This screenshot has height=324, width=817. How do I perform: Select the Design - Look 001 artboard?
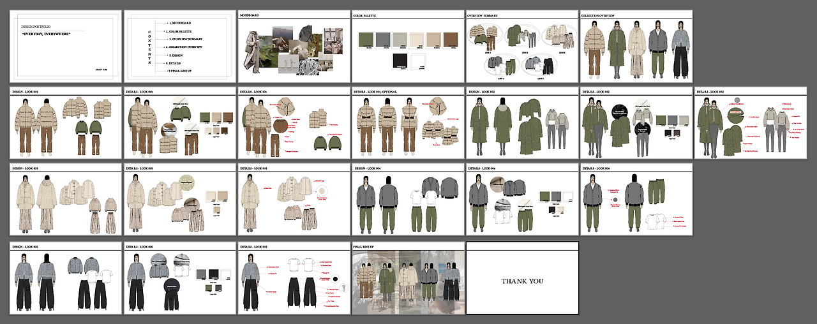tap(65, 122)
